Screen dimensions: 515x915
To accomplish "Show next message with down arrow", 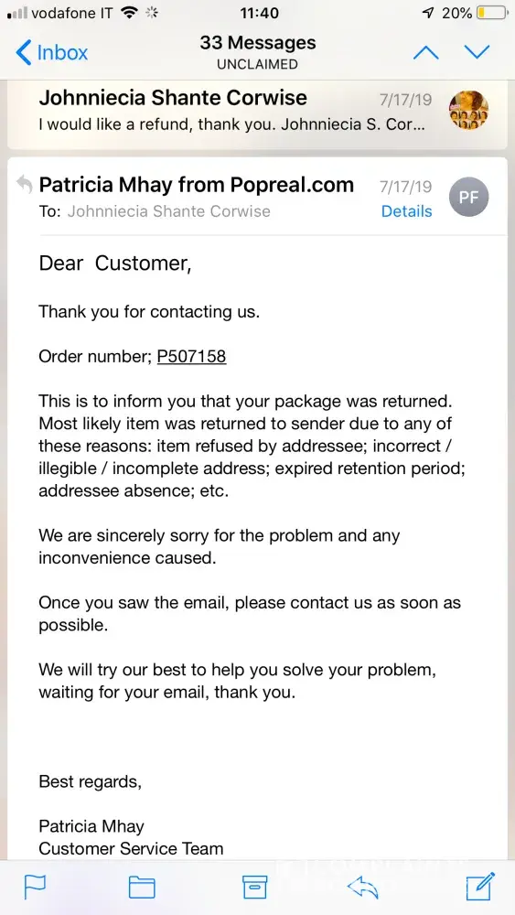I will point(477,52).
